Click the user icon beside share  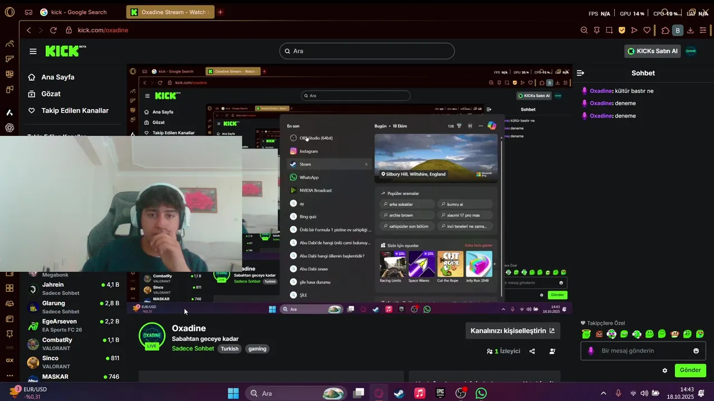552,351
